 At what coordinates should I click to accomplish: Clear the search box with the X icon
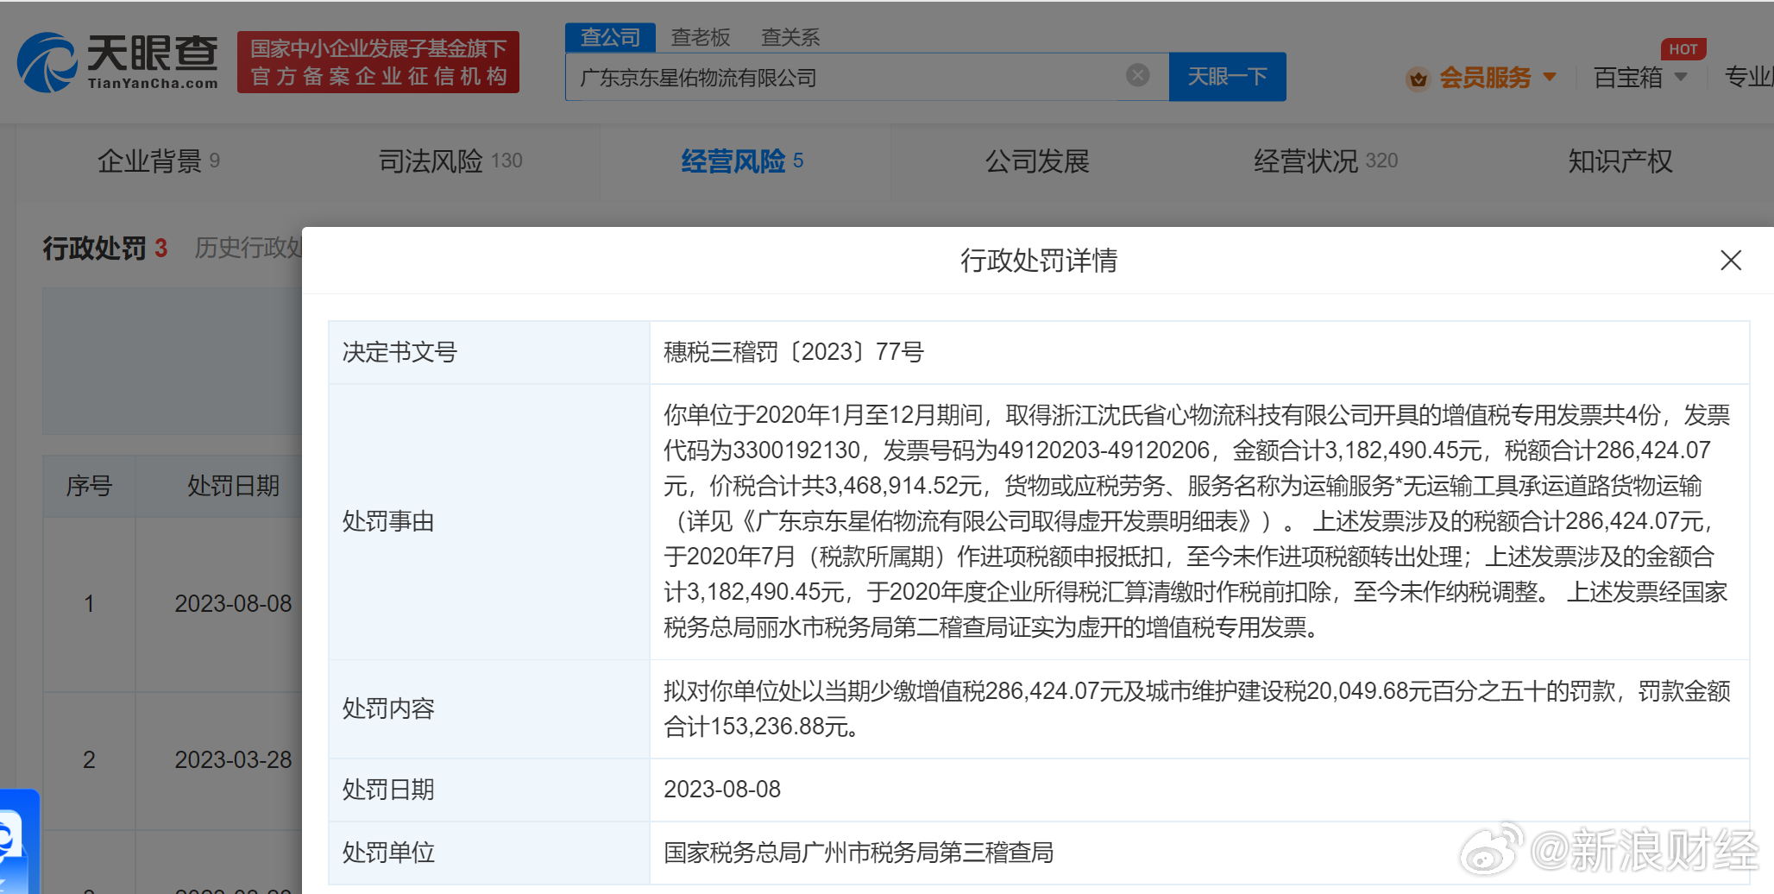click(1137, 76)
